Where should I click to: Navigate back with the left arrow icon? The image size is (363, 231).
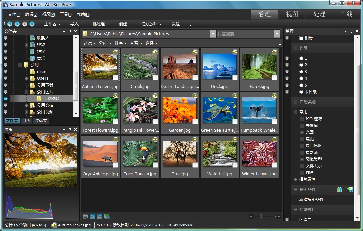(x=17, y=24)
